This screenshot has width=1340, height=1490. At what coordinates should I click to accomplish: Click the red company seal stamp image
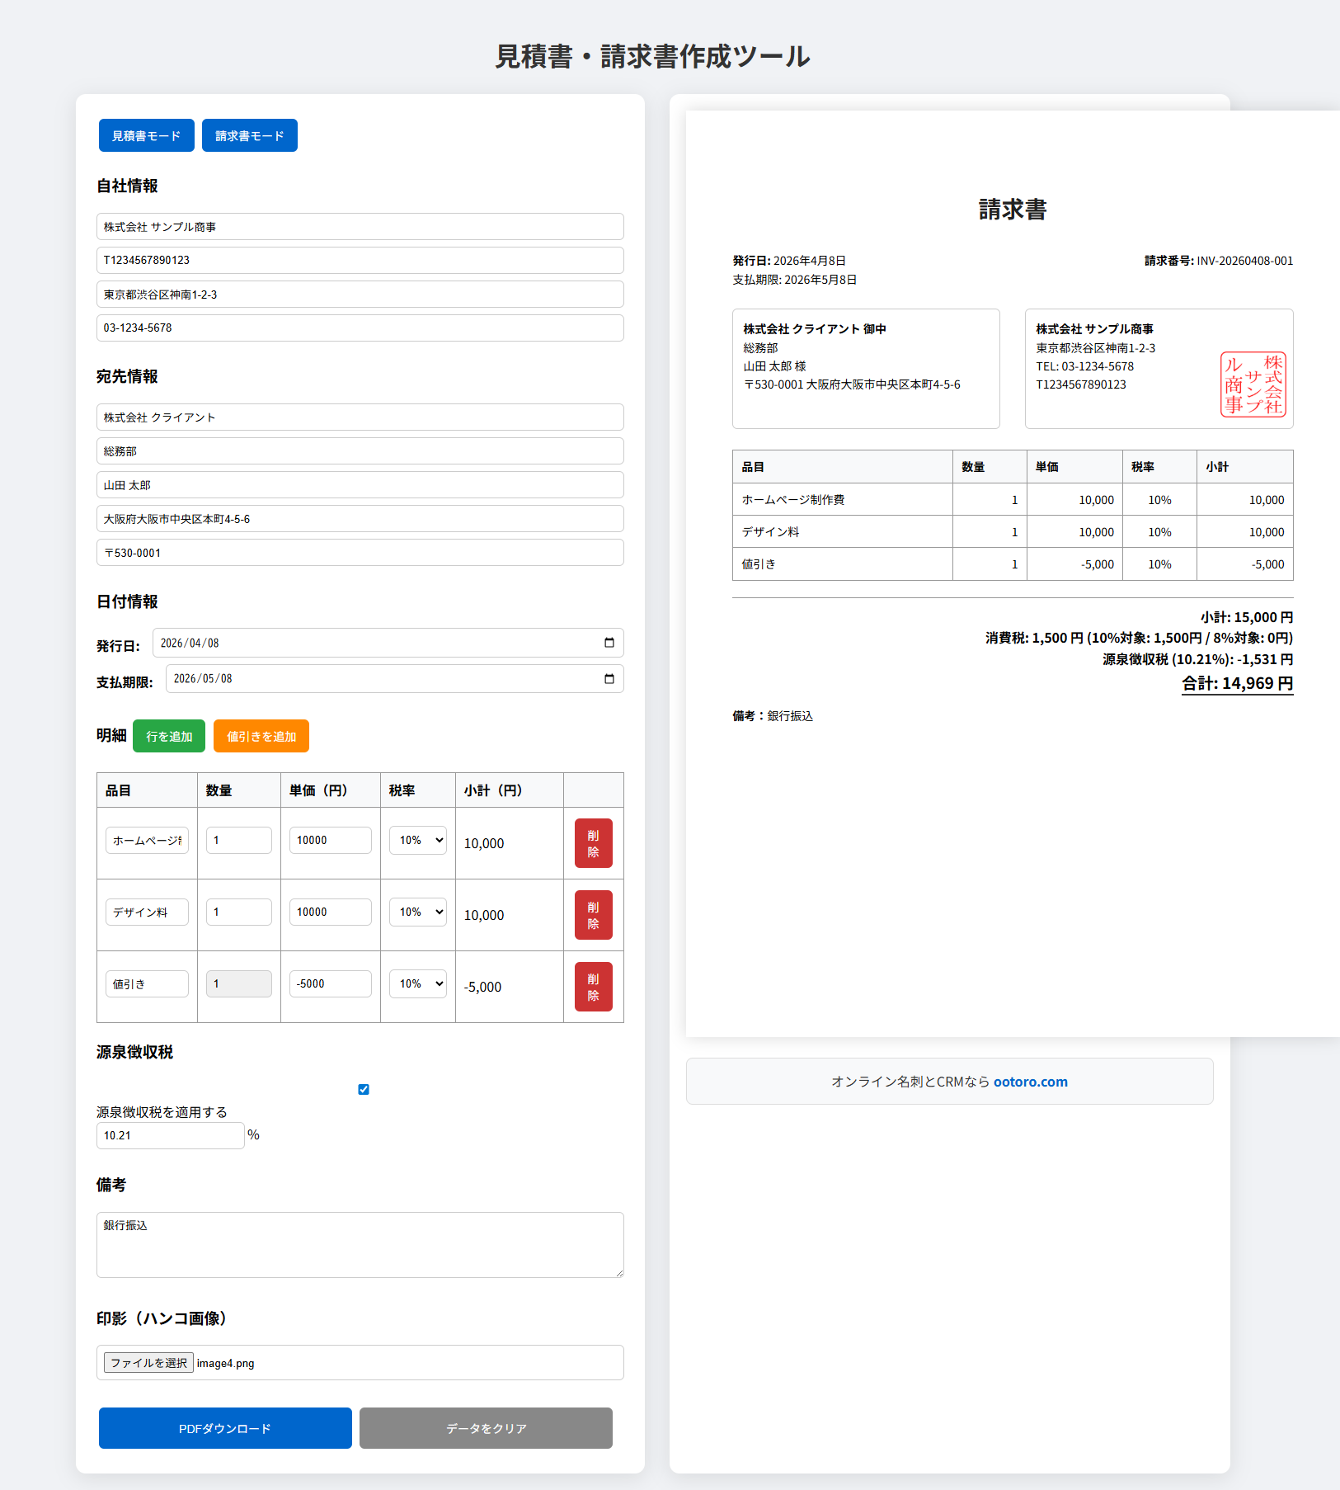(1253, 384)
